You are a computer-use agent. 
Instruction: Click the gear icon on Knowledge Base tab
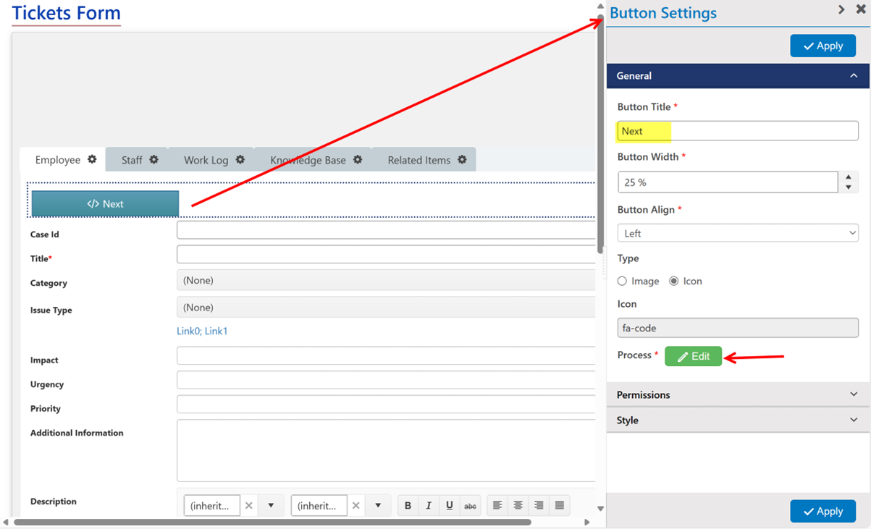tap(357, 160)
